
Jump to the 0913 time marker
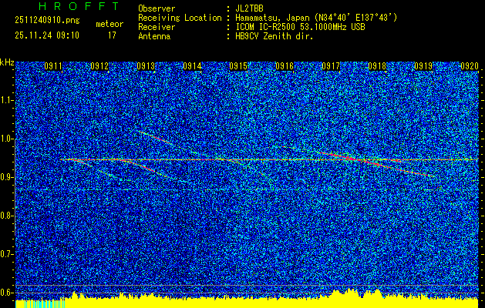146,66
